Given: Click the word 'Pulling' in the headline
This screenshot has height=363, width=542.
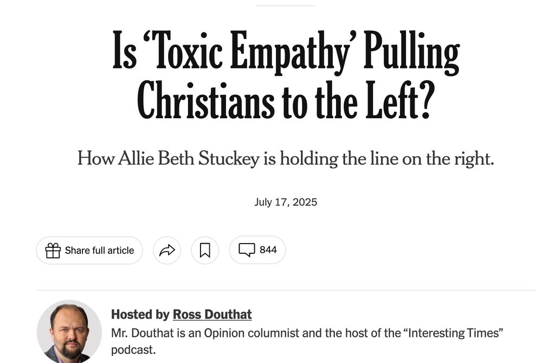Looking at the screenshot, I should click(412, 52).
